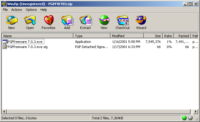This screenshot has width=200, height=122.
Task: Click the 7,545,376 size value
Action: pos(153,42)
